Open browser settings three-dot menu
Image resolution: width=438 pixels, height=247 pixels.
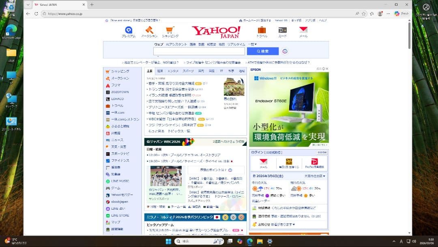(388, 14)
